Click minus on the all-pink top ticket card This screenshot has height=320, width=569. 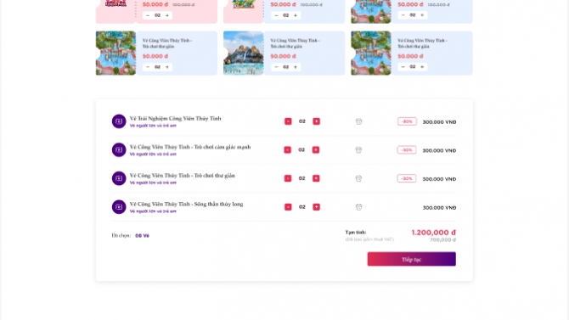[148, 15]
